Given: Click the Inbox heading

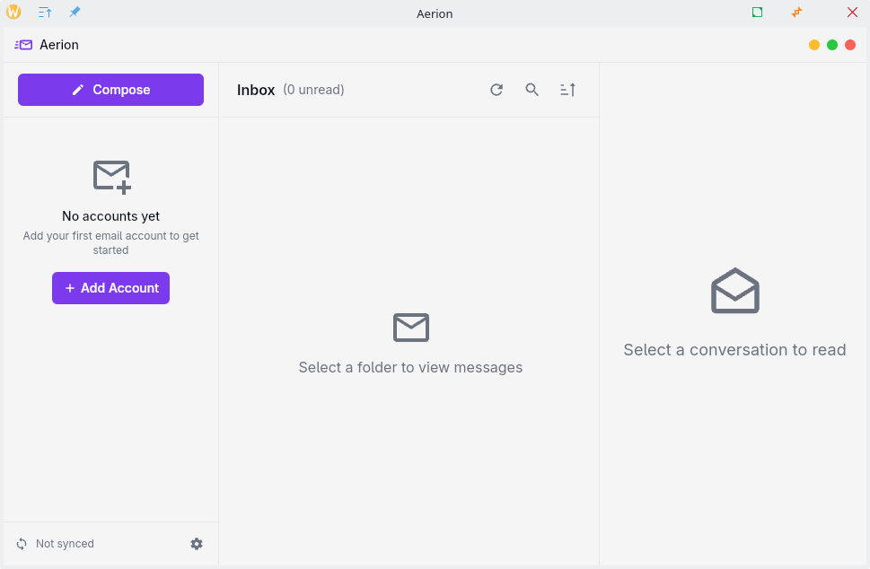Looking at the screenshot, I should (x=256, y=90).
